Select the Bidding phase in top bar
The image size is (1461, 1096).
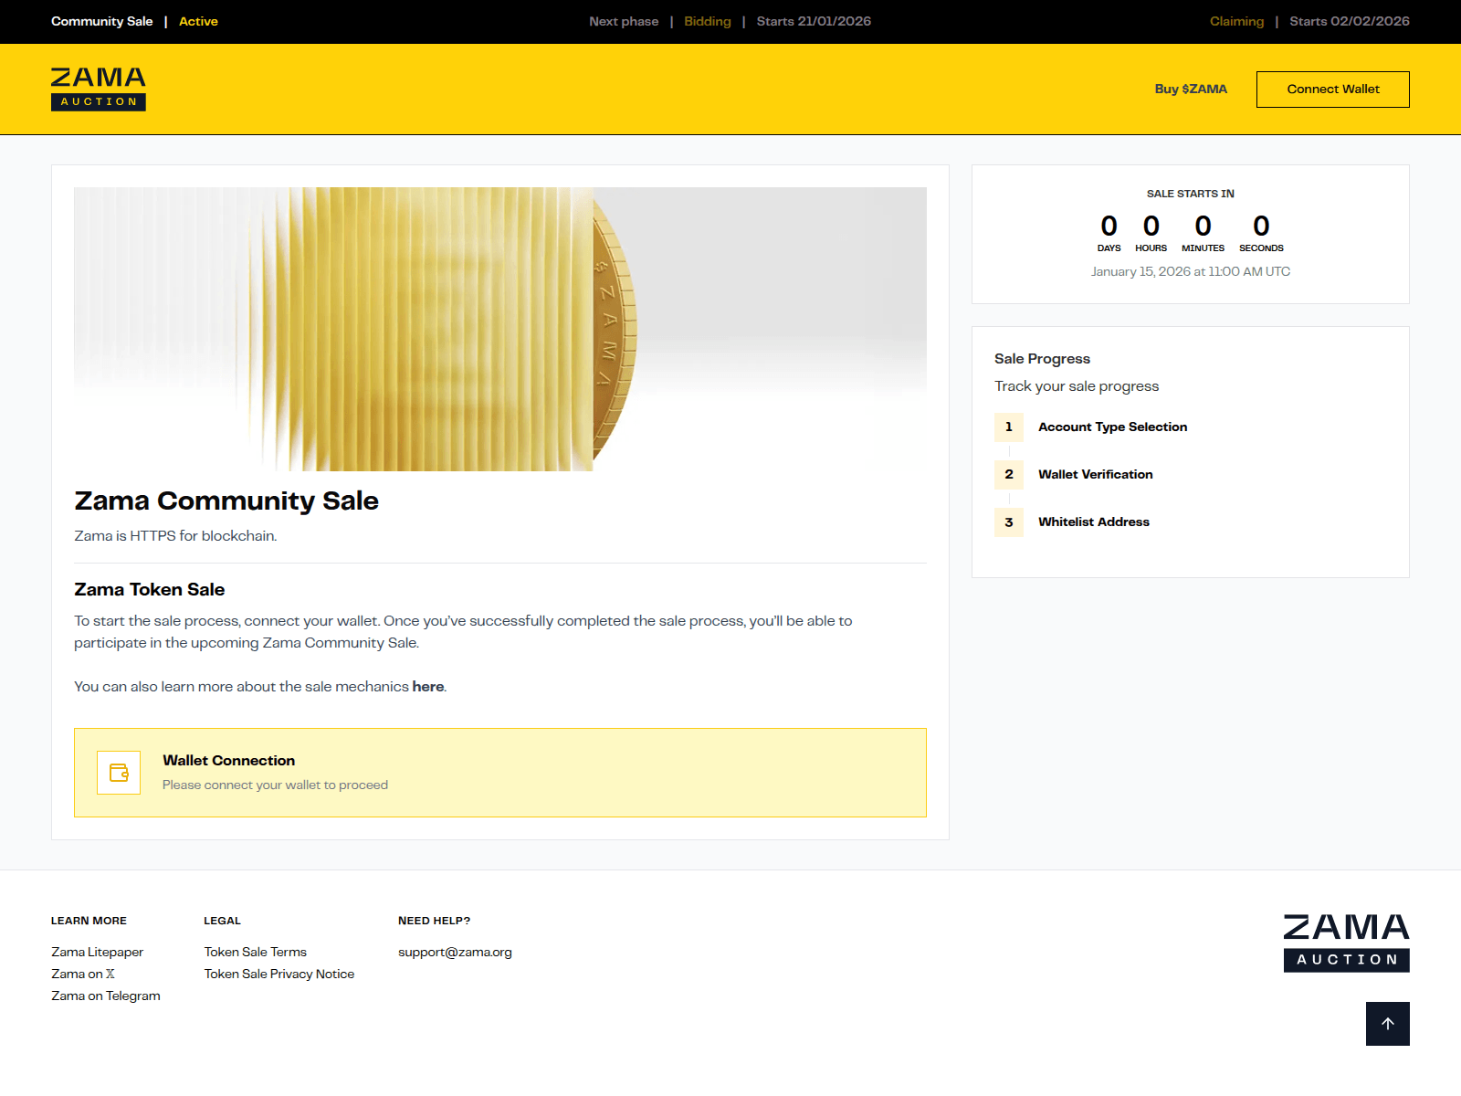(708, 21)
